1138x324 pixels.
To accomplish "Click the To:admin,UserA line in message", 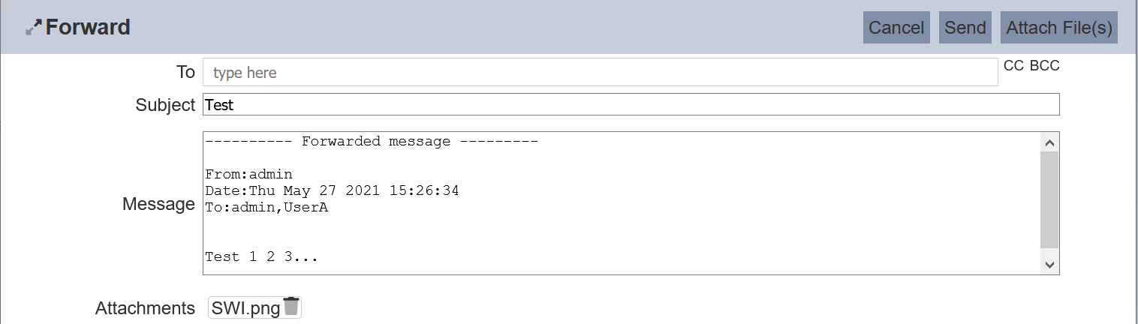I will 266,208.
